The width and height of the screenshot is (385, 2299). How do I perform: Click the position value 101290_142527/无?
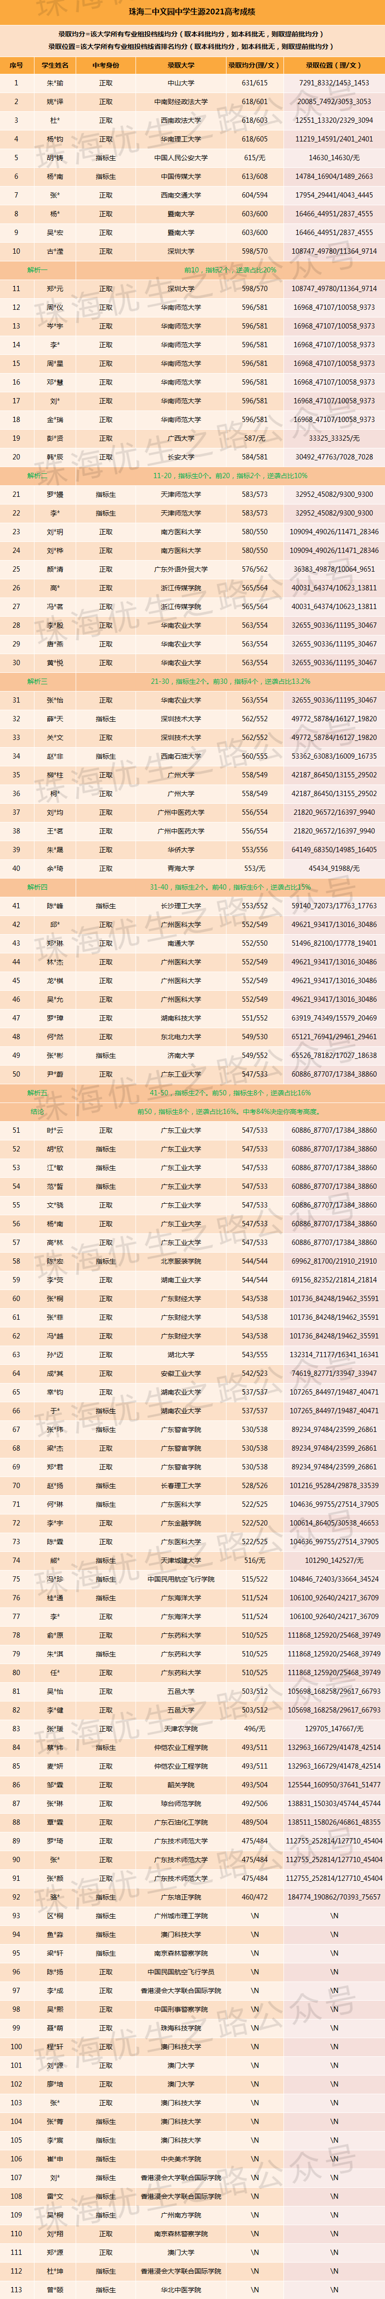[334, 1561]
